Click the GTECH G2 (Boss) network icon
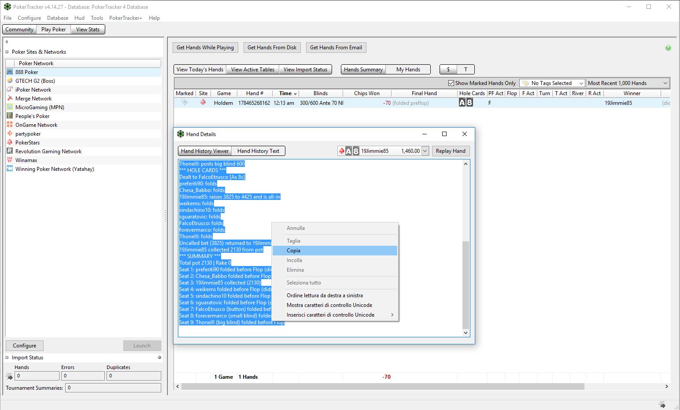The height and width of the screenshot is (410, 680). coord(10,81)
